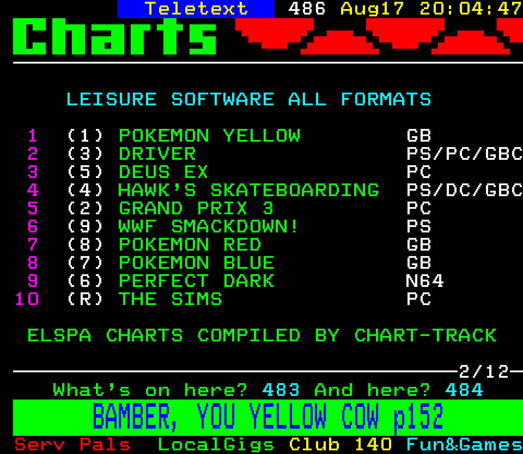523x454 pixels.
Task: Go to page number 484
Action: point(464,390)
